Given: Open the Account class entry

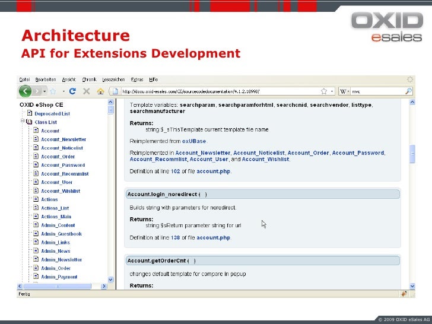Looking at the screenshot, I should pos(50,131).
